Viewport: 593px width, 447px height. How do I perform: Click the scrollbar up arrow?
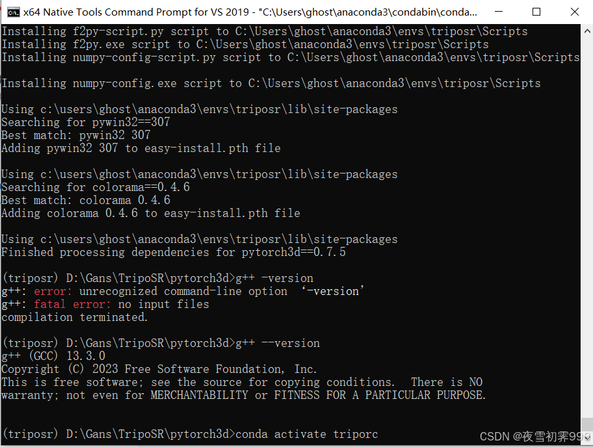pos(586,31)
